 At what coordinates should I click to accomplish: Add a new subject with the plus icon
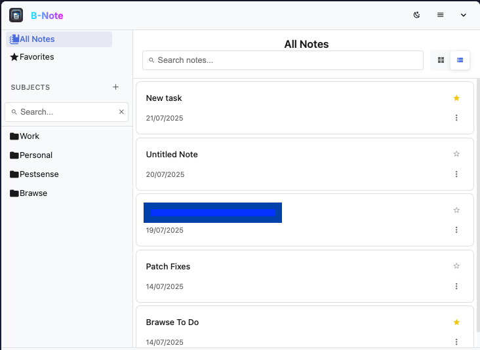click(x=115, y=87)
